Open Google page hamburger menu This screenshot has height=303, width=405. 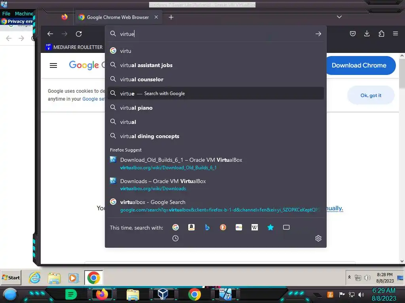point(53,65)
